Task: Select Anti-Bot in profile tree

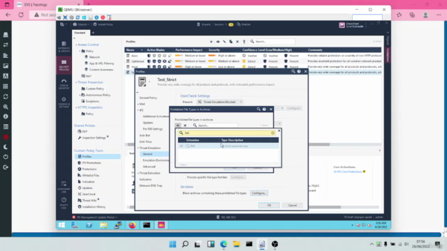Action: [x=145, y=135]
